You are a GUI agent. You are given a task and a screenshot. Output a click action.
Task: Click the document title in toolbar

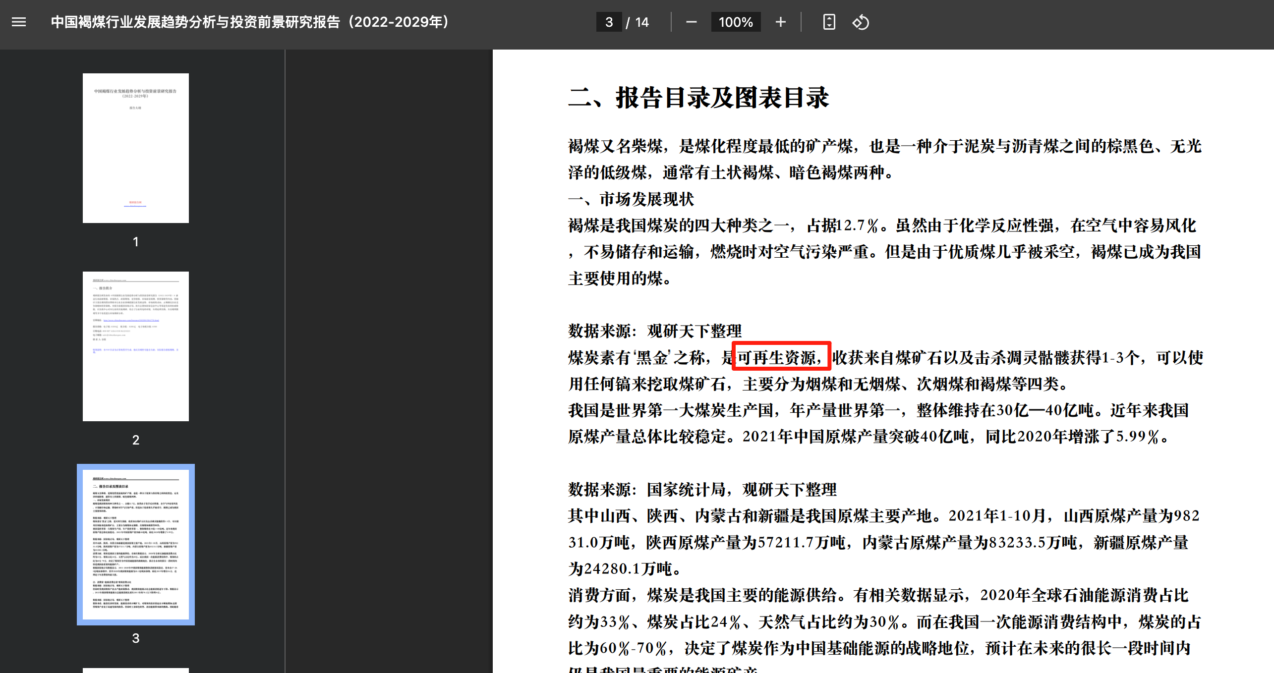coord(250,22)
